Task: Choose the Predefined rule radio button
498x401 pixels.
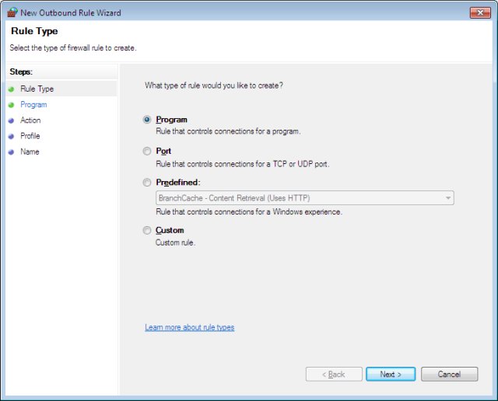Action: 147,183
